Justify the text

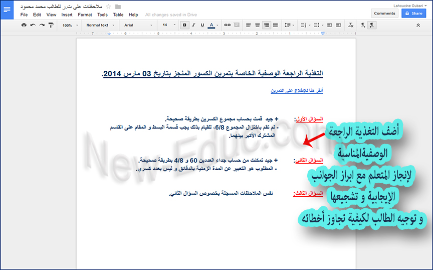(275, 25)
